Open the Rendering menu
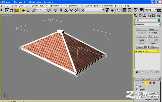Screen dimensions: 162x102 click(98, 6)
